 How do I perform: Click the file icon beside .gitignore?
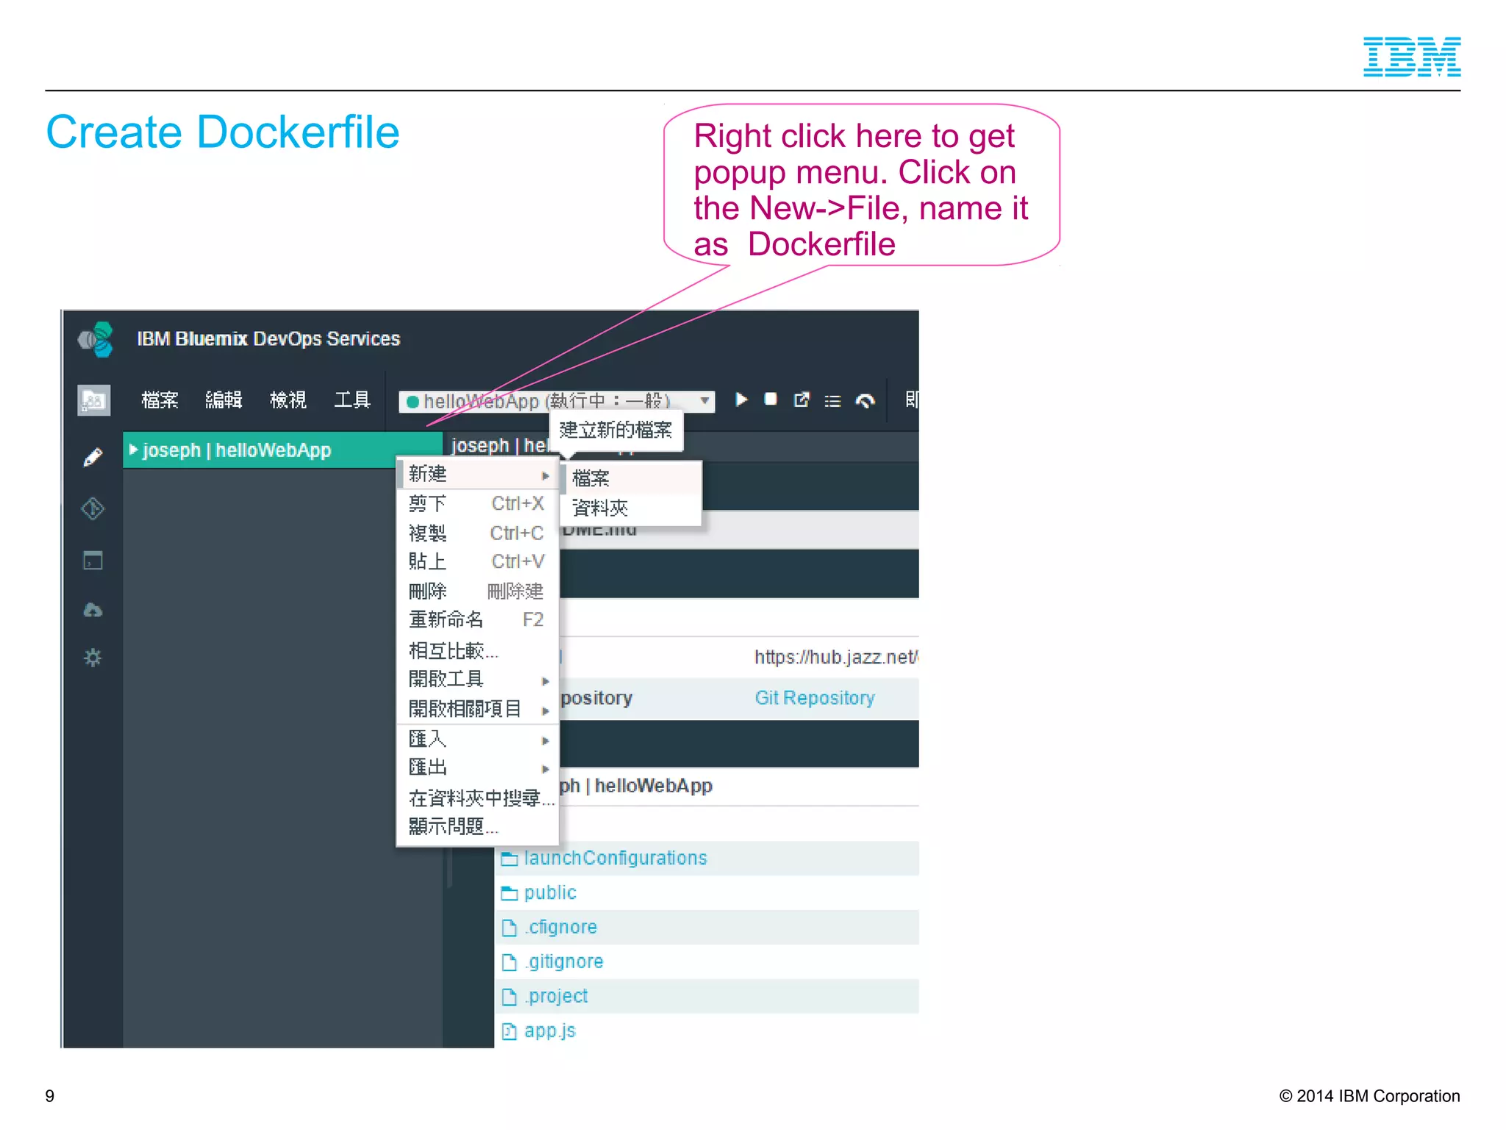510,962
